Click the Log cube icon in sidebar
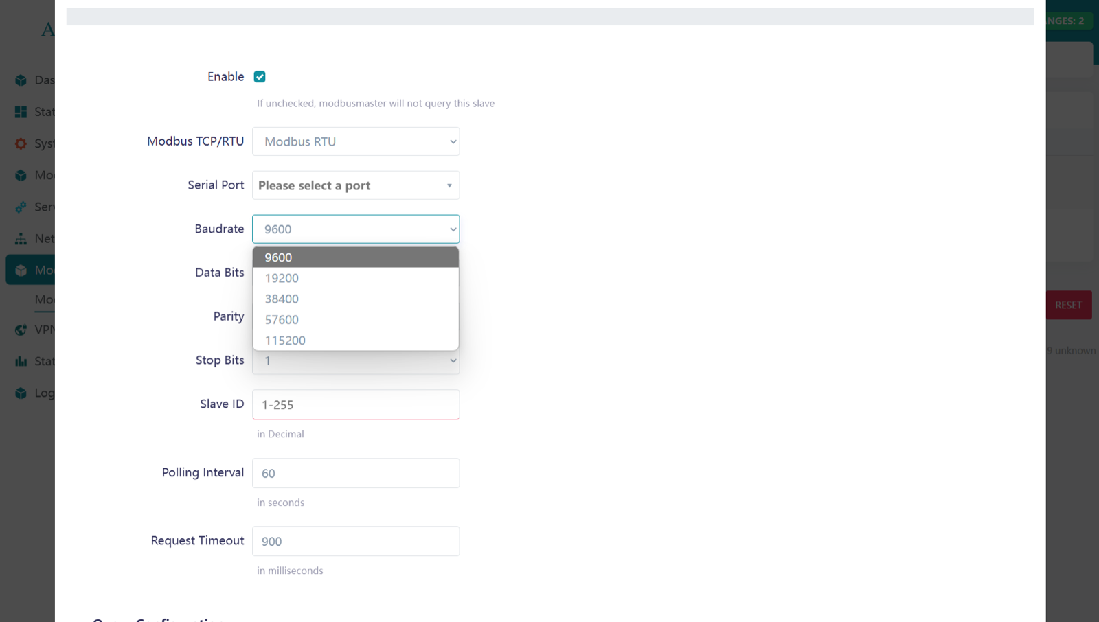This screenshot has width=1099, height=622. 21,392
